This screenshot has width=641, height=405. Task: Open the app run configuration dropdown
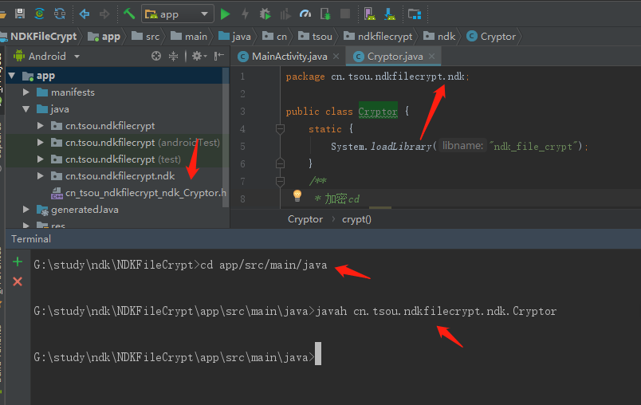click(x=178, y=14)
